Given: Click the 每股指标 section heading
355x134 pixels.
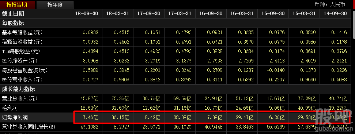Looking at the screenshot, I should pyautogui.click(x=13, y=23).
